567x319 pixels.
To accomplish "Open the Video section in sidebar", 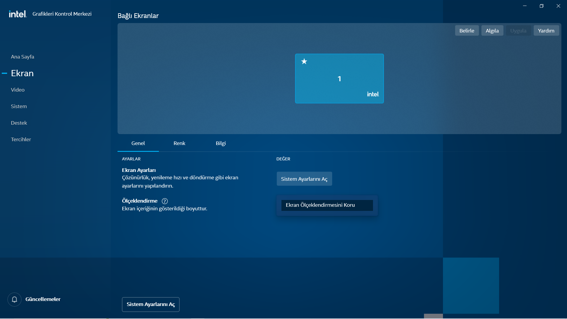I will click(x=18, y=90).
